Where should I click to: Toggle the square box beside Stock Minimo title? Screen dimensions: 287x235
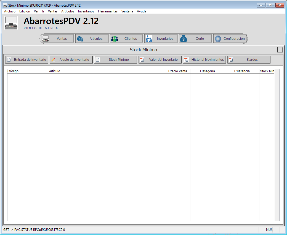pyautogui.click(x=280, y=50)
